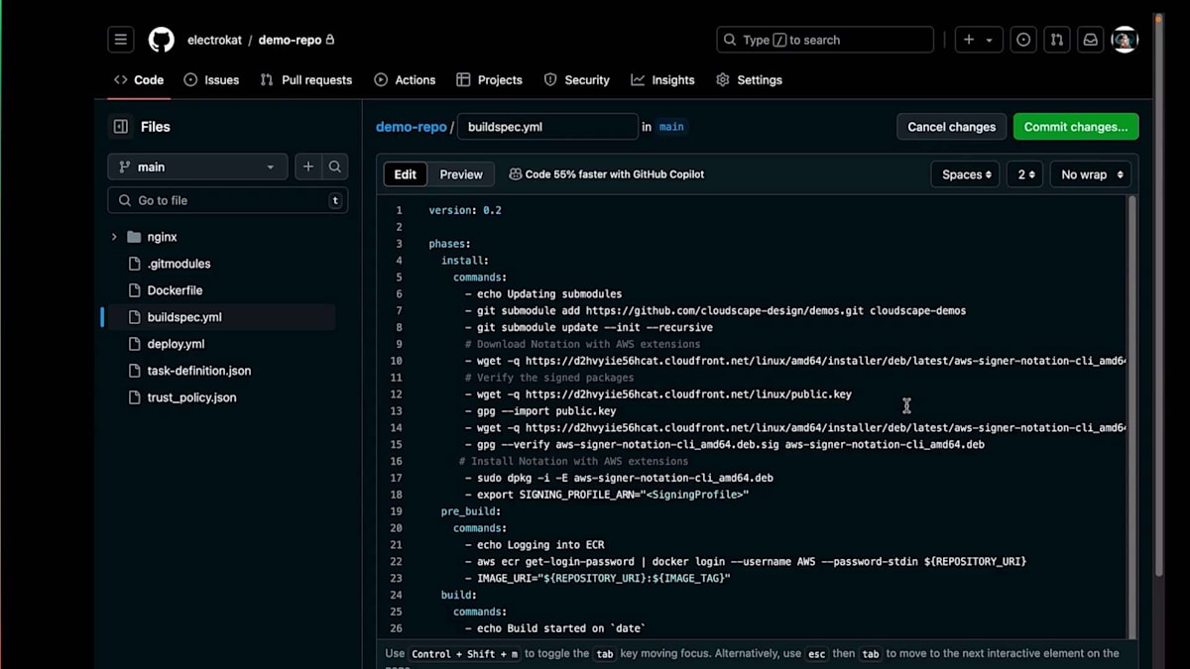Expand the create new dropdown arrow

click(990, 41)
